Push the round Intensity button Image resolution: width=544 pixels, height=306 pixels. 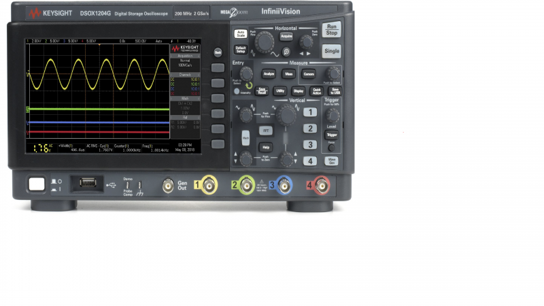point(237,91)
